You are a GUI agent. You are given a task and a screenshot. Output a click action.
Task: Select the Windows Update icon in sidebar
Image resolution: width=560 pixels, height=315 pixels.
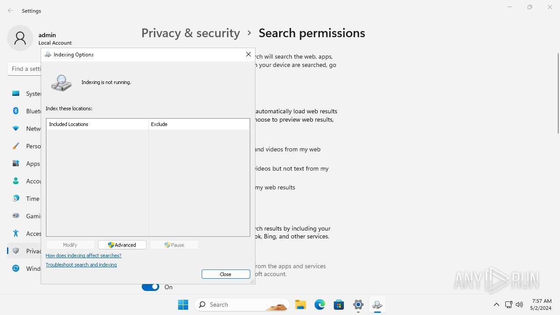click(16, 269)
